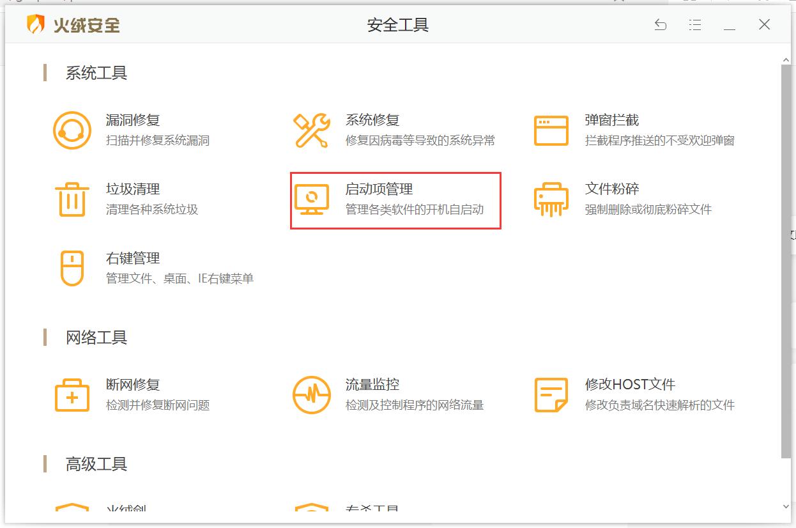796x528 pixels.
Task: Launch the 专杀工具 dedicated killer tool
Action: (371, 508)
